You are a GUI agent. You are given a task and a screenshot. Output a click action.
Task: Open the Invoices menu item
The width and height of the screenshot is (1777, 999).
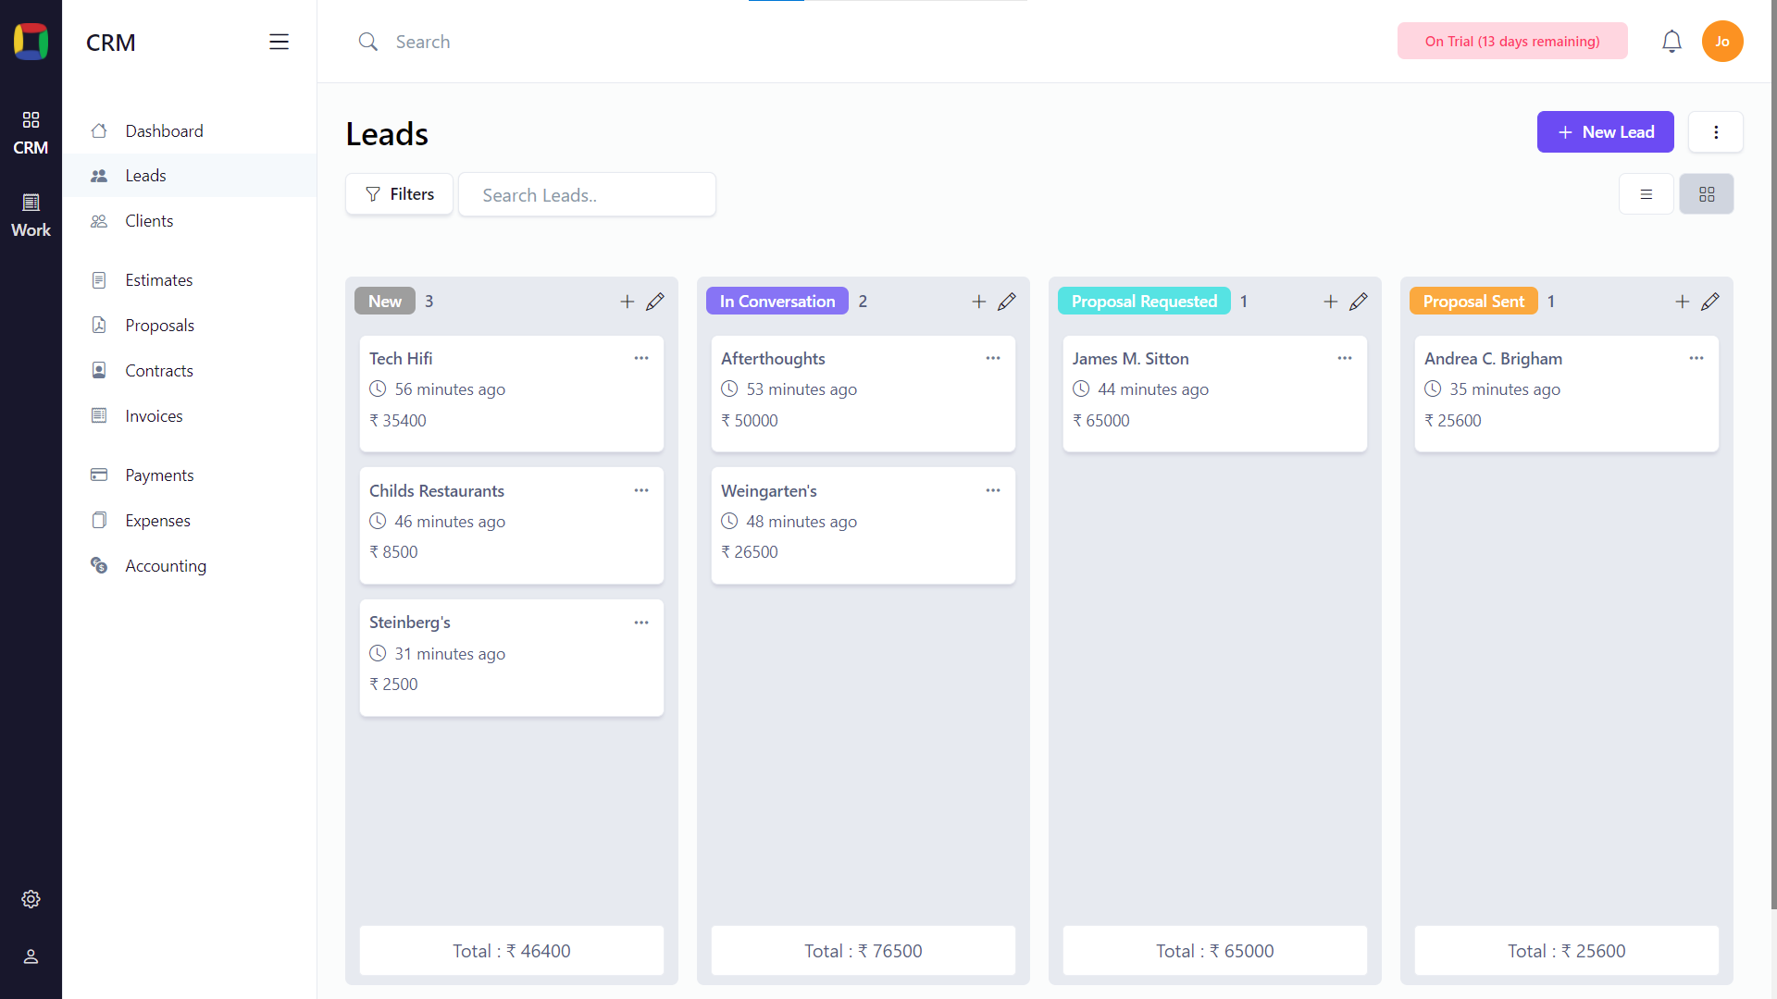(154, 416)
